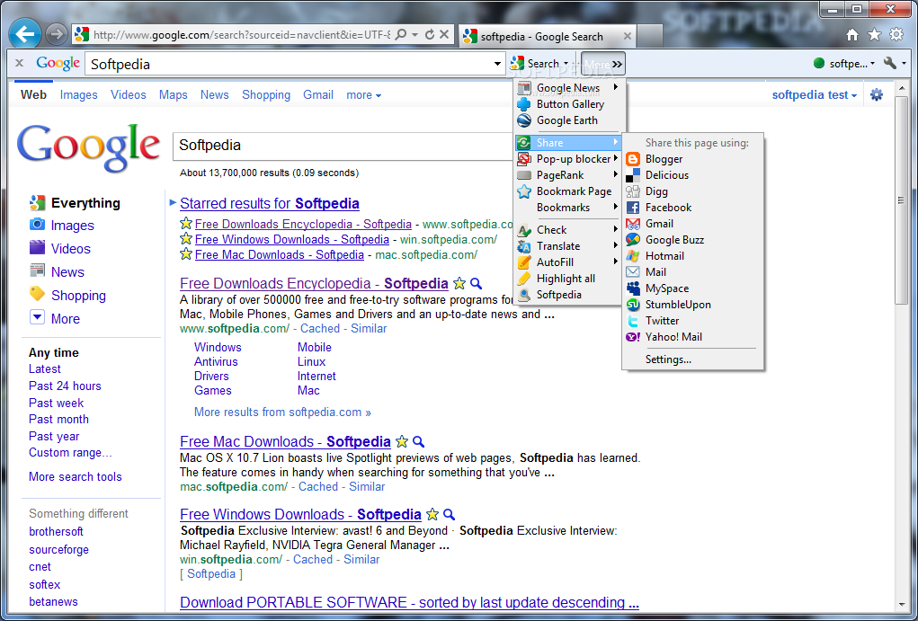Click the browser Back arrow button
The image size is (918, 621).
point(24,34)
